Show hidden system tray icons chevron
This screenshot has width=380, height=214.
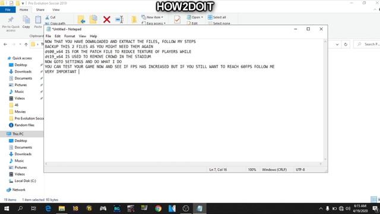pos(321,209)
